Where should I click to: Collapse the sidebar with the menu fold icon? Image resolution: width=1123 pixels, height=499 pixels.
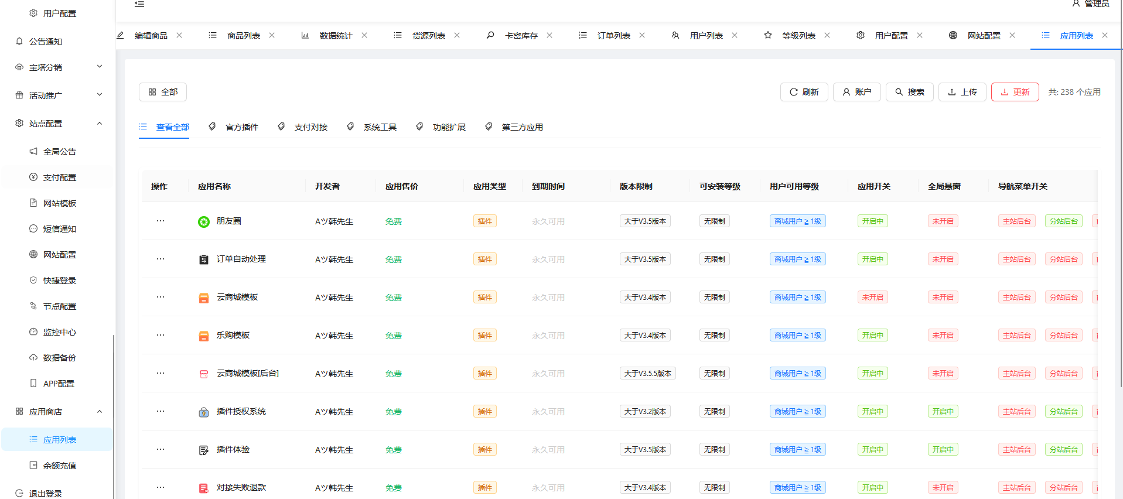tap(139, 4)
